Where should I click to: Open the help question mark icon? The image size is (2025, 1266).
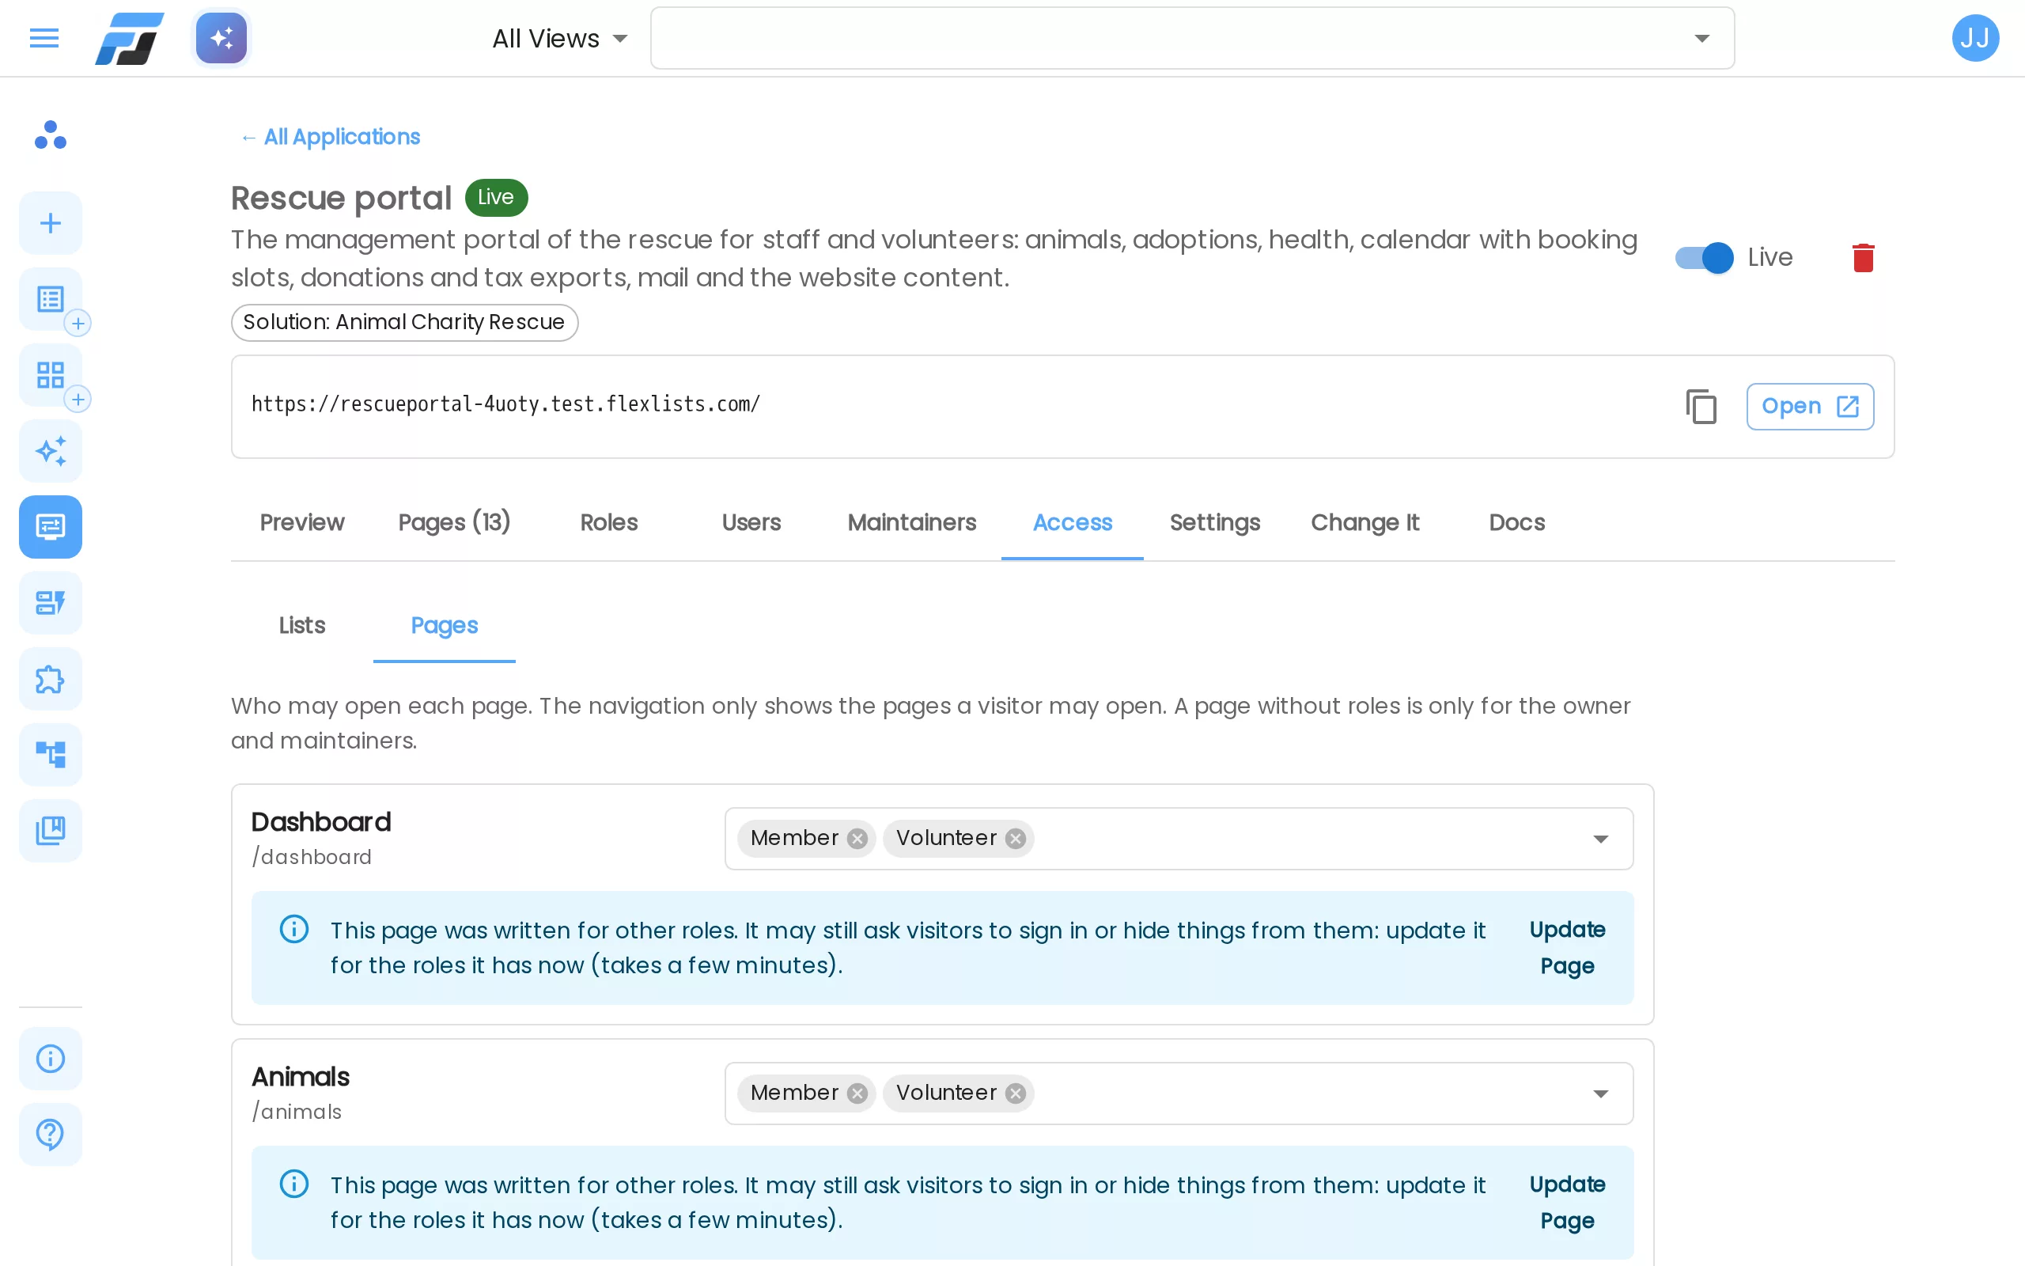pyautogui.click(x=51, y=1135)
